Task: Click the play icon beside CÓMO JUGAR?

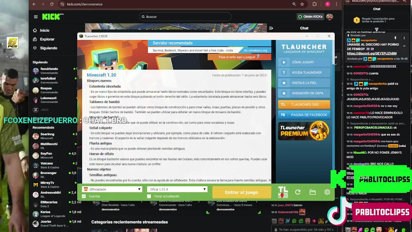Action: point(284,62)
